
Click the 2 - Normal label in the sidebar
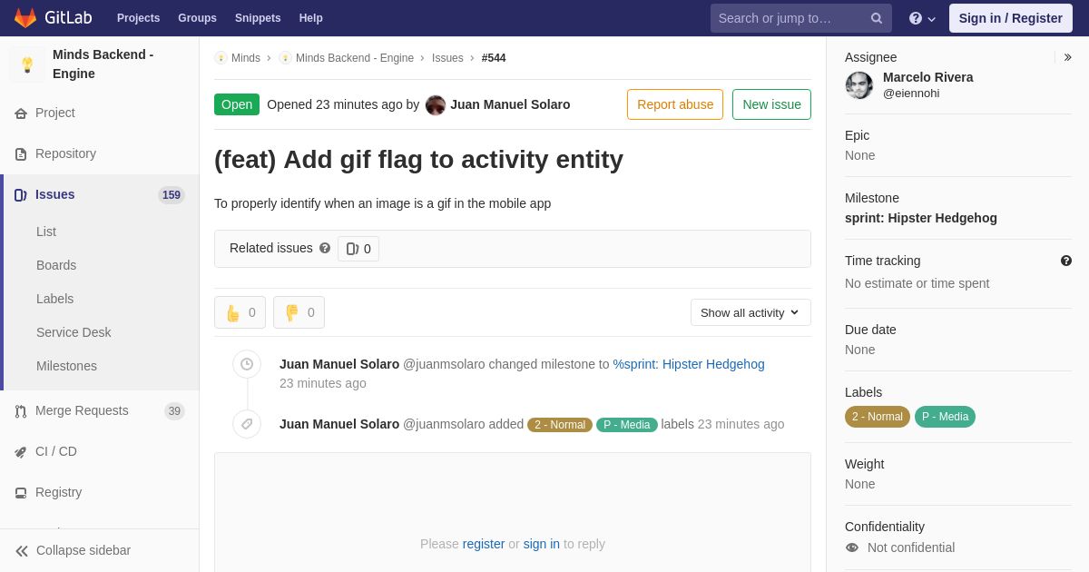(x=878, y=417)
